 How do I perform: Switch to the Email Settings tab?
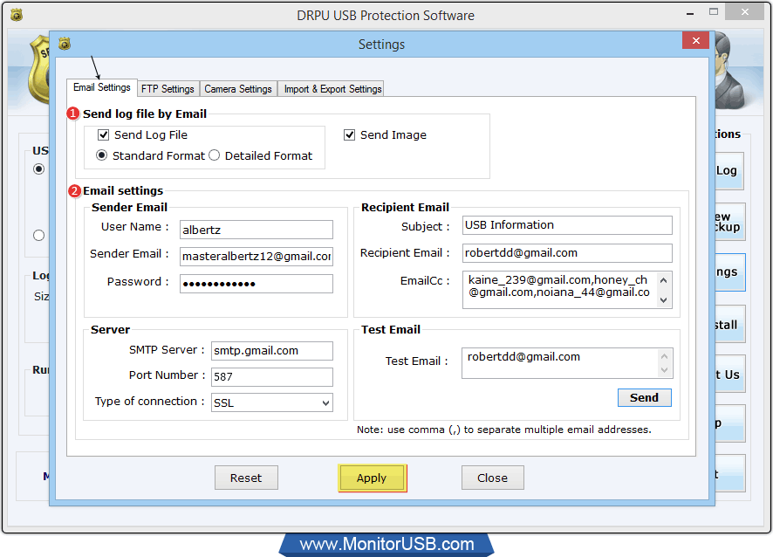click(x=102, y=87)
